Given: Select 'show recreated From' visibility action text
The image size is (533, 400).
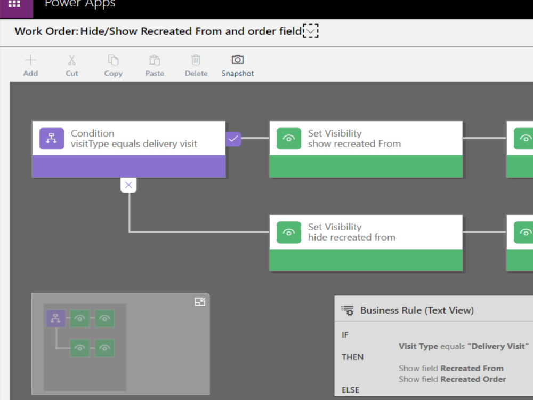Looking at the screenshot, I should pos(354,144).
